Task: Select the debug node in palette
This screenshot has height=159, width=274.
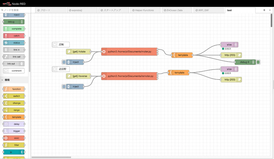Action: [14, 22]
